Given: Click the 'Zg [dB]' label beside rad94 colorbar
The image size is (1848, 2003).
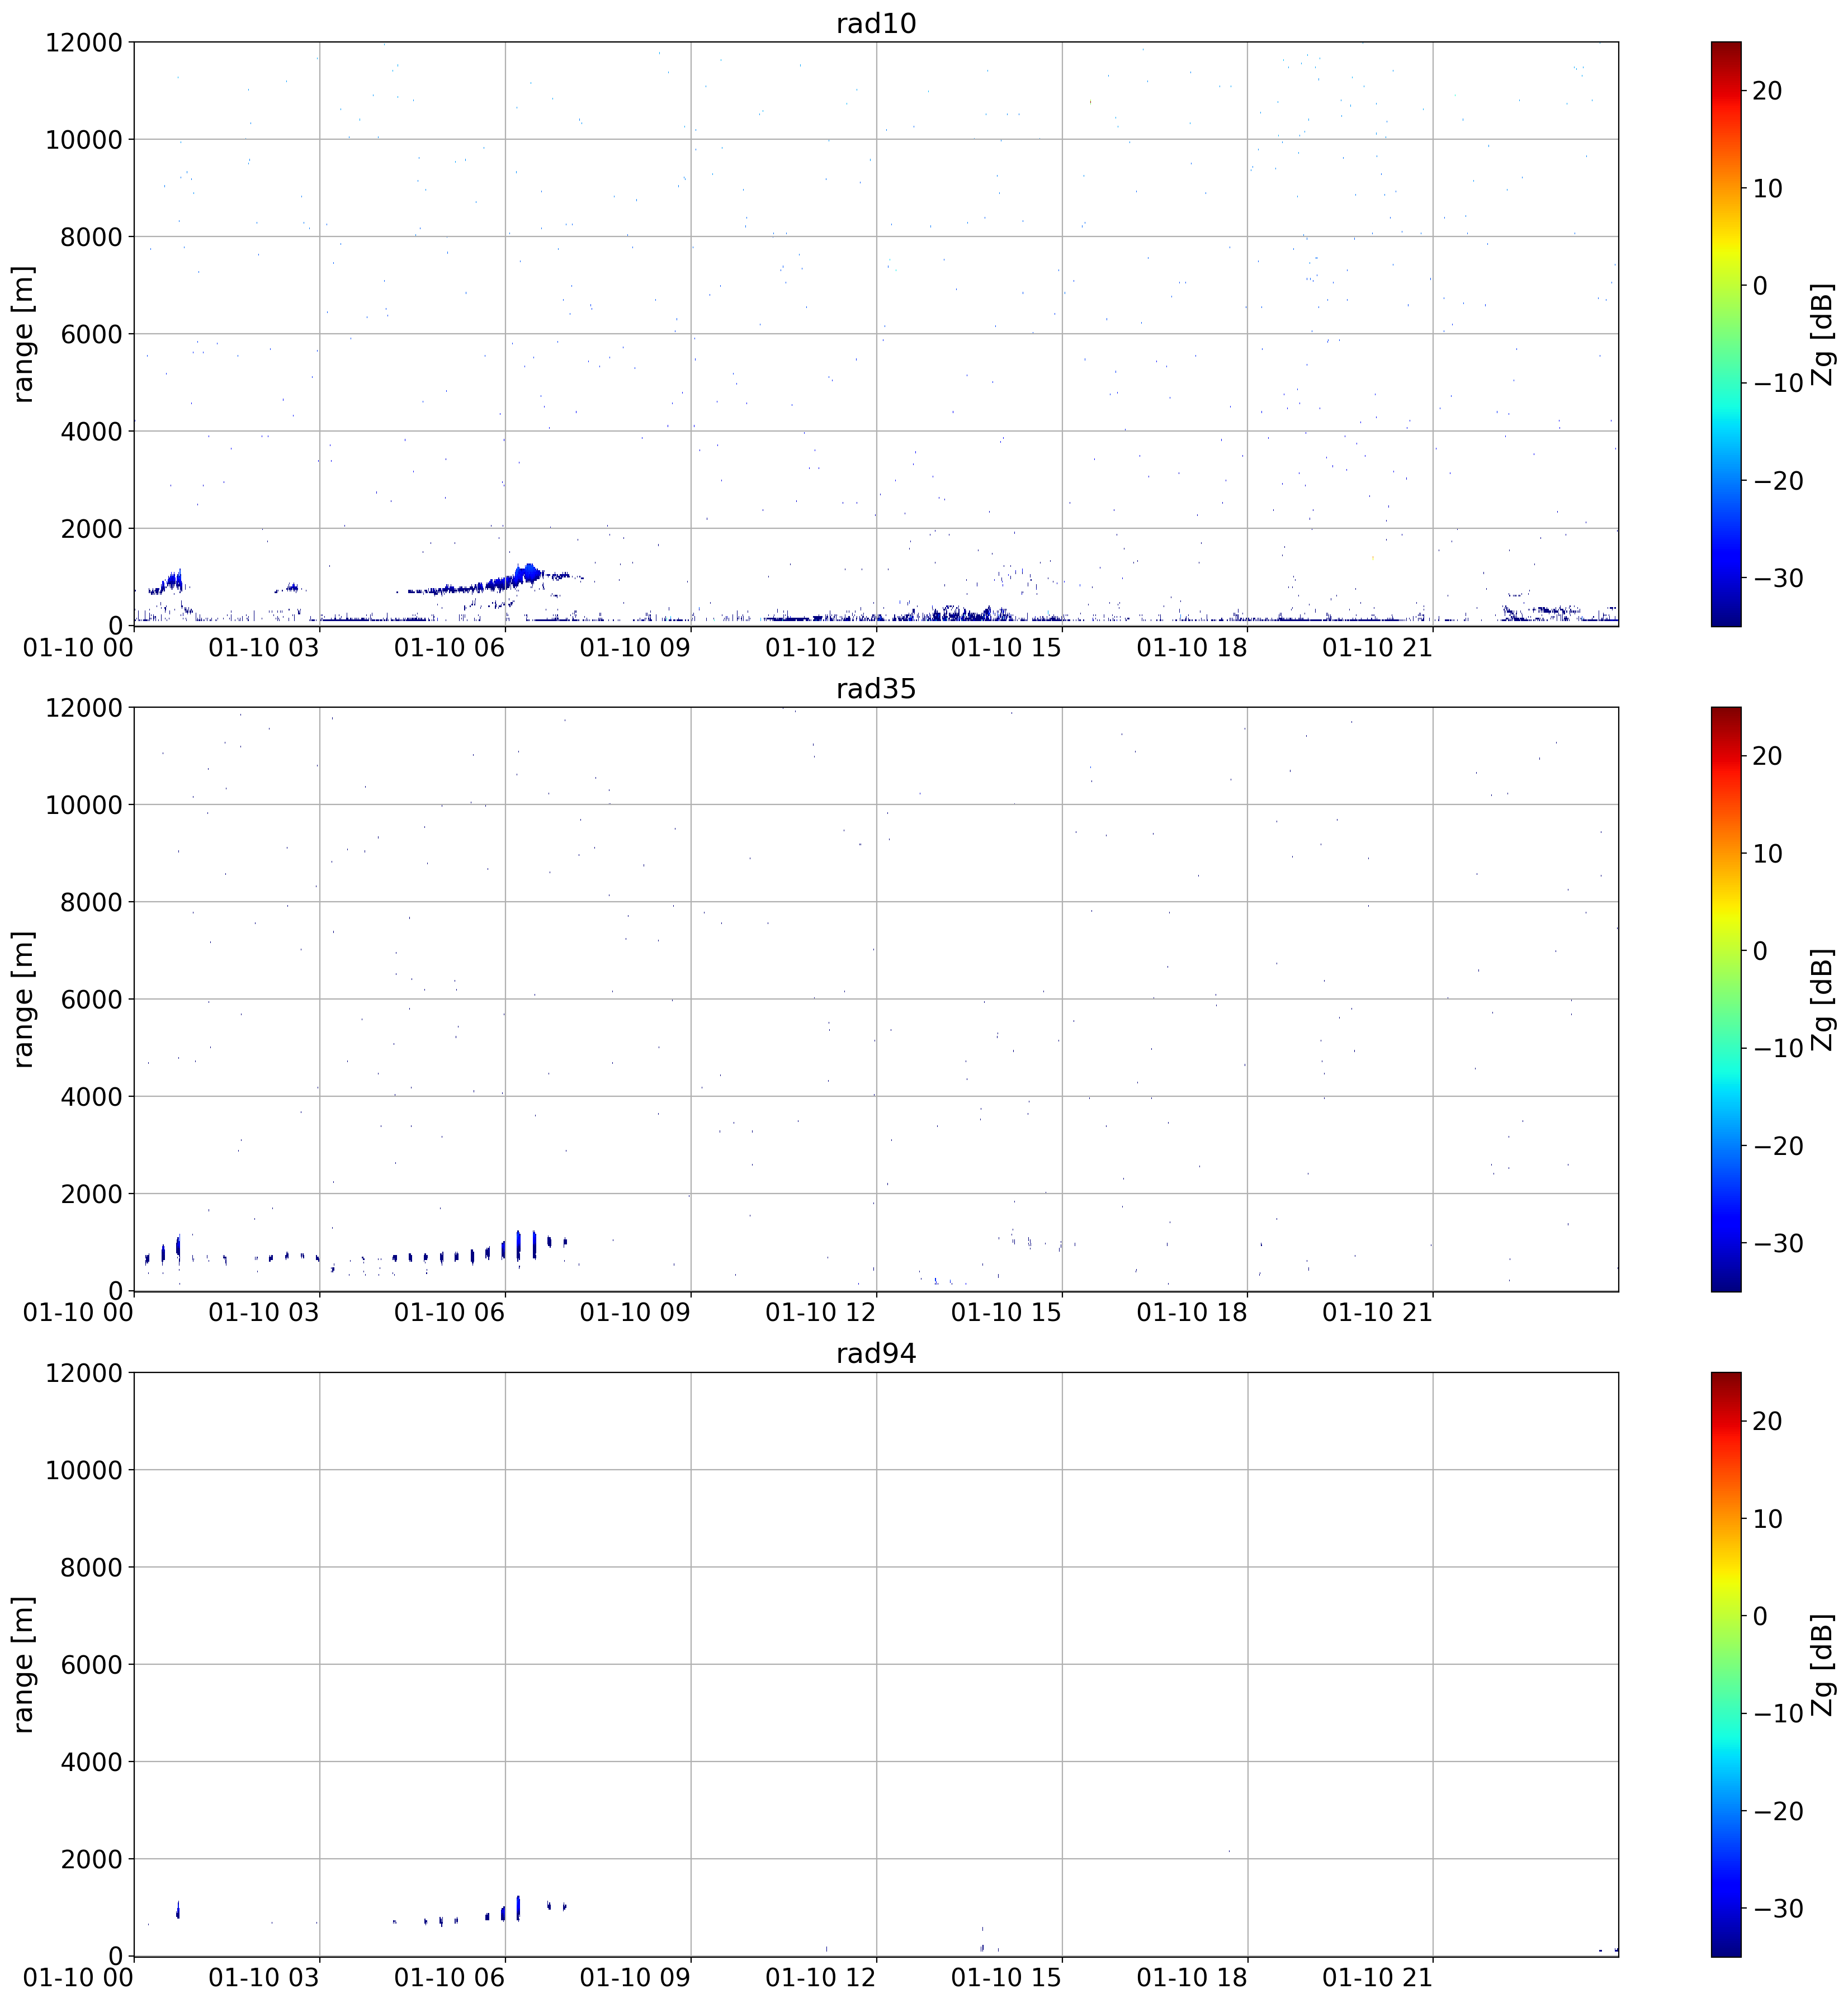Looking at the screenshot, I should (1823, 1664).
